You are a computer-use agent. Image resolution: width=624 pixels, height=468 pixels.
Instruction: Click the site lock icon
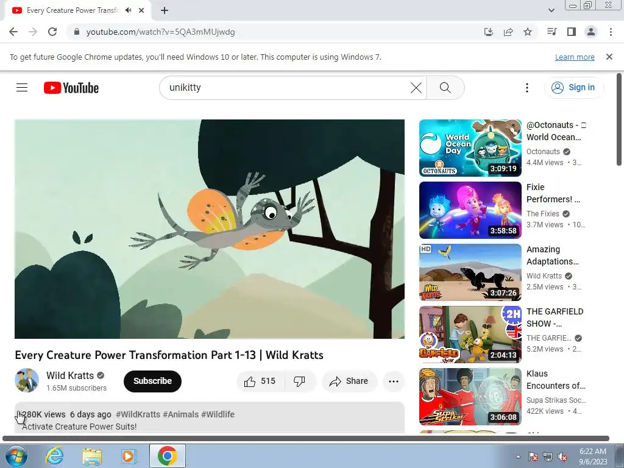pos(77,32)
